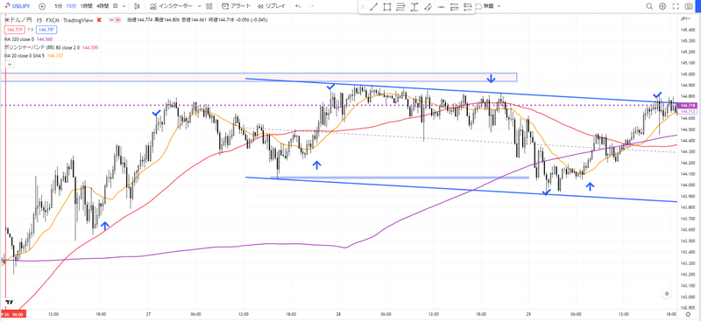Click the time axis label 29
Screen dimensions: 701x321
click(528, 314)
